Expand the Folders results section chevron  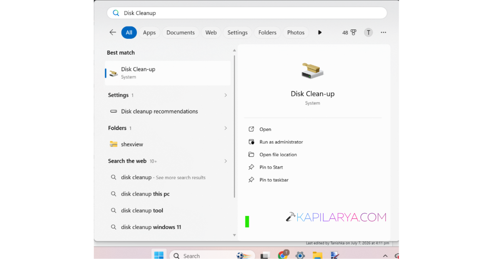226,128
